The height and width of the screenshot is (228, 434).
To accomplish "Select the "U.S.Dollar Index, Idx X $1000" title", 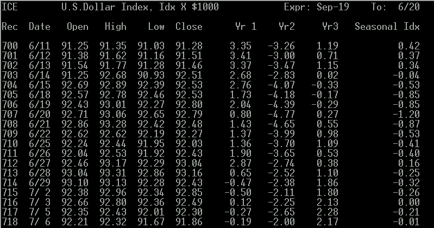I will point(140,7).
